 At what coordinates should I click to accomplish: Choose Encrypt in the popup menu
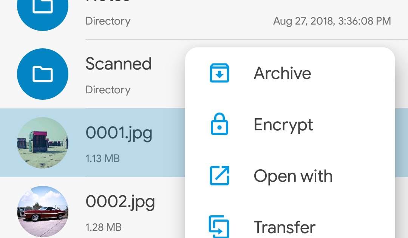(x=290, y=124)
